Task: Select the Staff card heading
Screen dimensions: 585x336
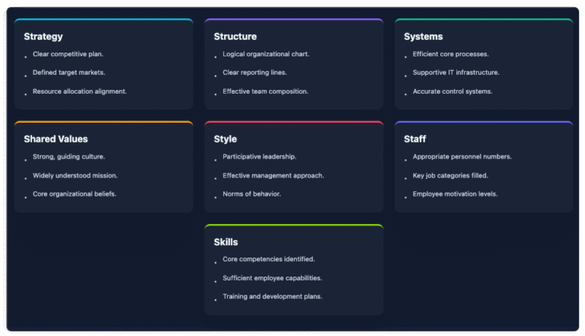Action: pos(415,139)
